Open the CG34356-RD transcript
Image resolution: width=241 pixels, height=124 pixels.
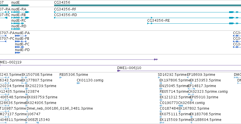65,15
